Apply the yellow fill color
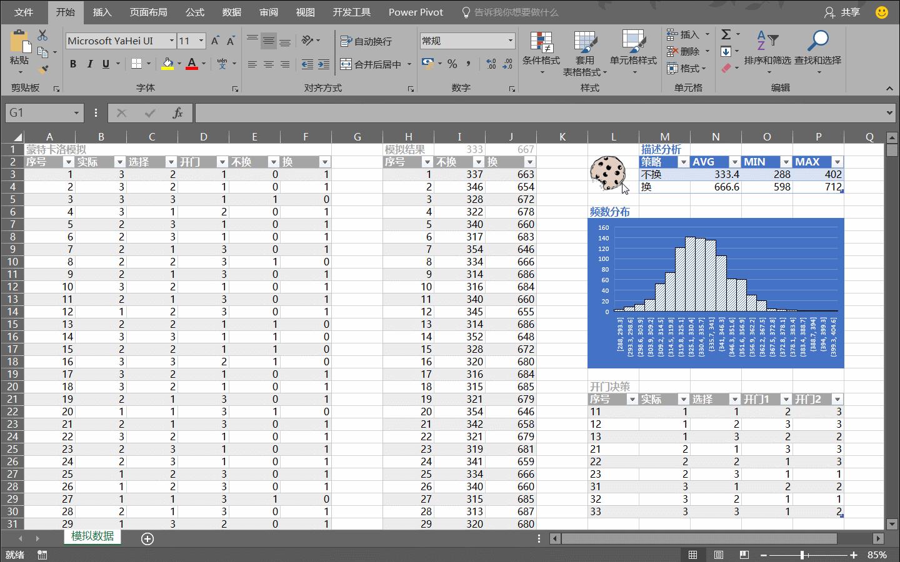Viewport: 900px width, 562px height. (x=167, y=64)
